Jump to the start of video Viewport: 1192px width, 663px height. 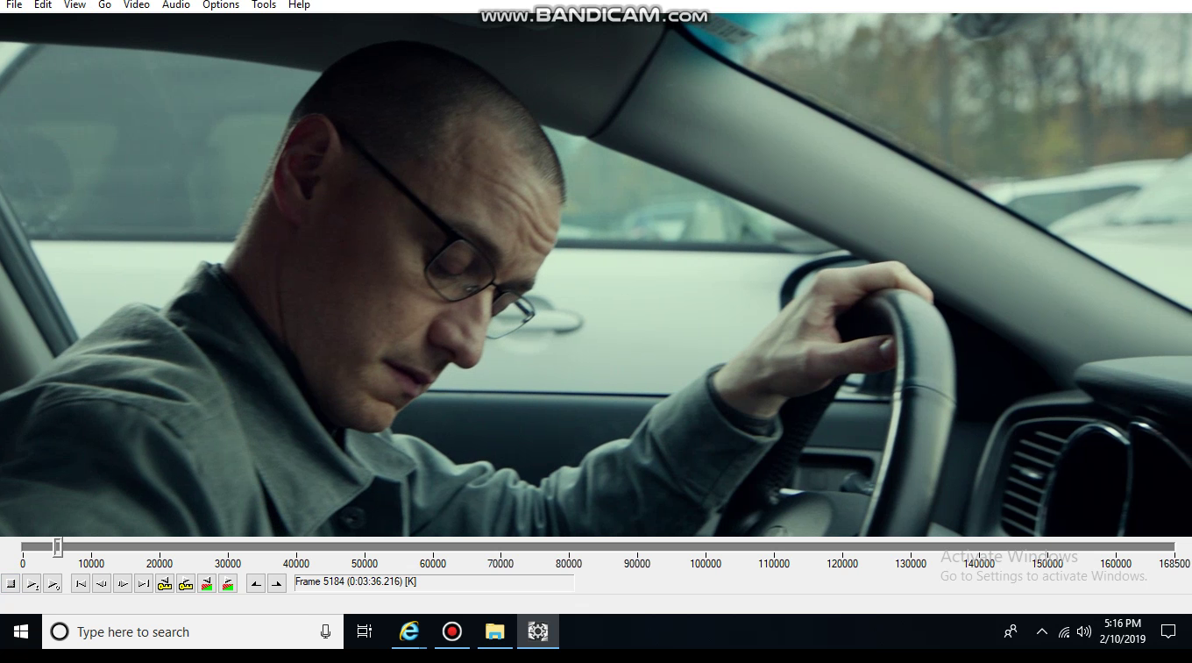81,584
